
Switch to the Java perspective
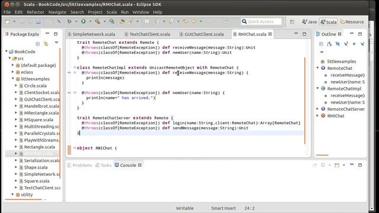click(x=309, y=22)
